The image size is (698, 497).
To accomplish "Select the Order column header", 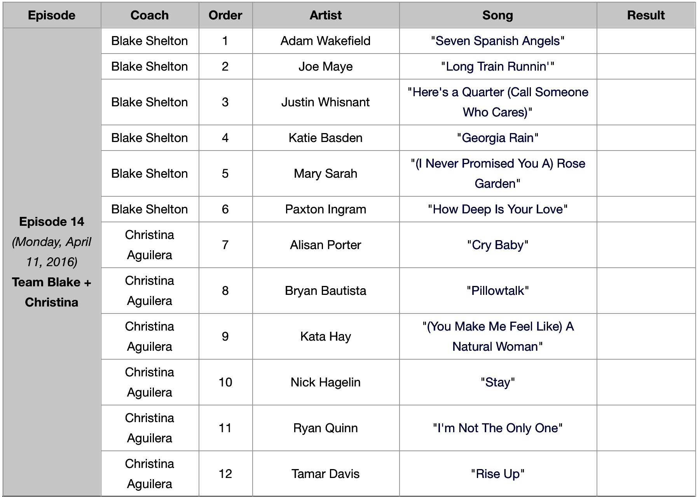I will click(x=225, y=15).
